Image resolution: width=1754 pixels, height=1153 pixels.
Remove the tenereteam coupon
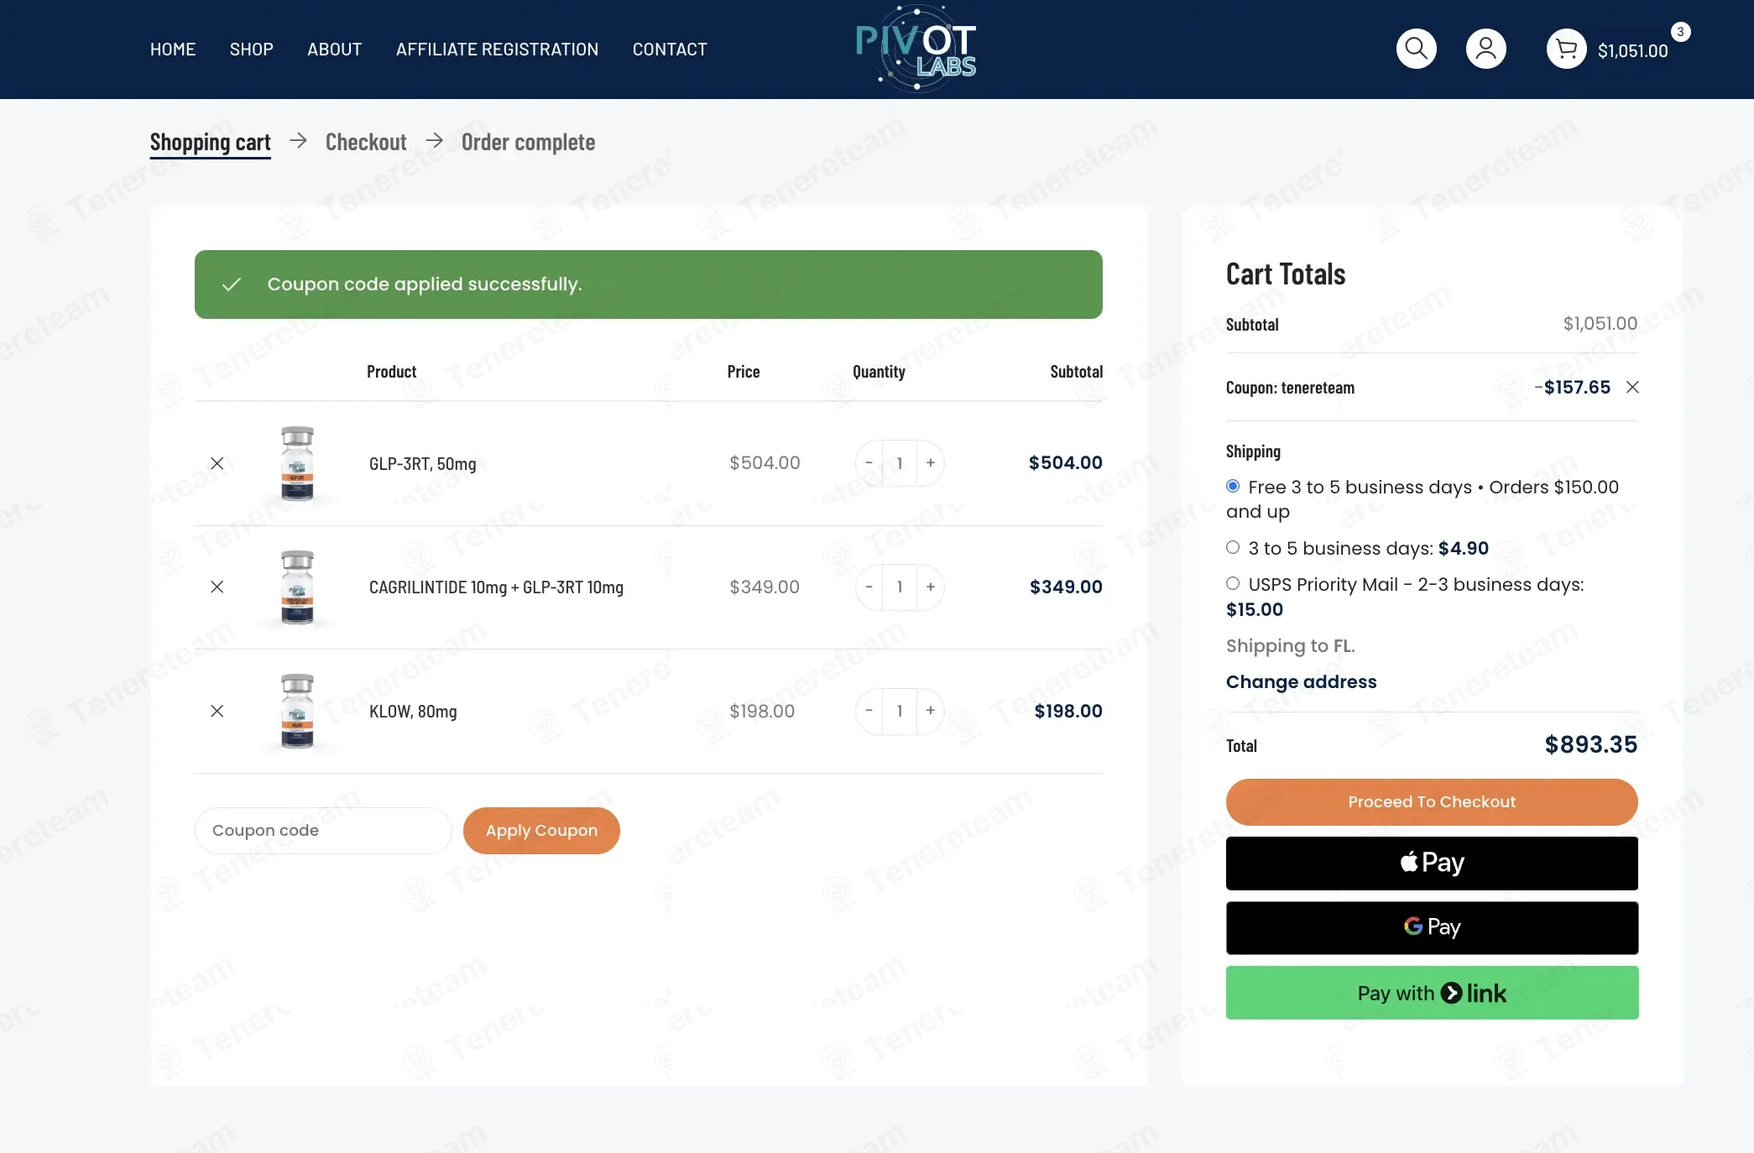pos(1632,387)
